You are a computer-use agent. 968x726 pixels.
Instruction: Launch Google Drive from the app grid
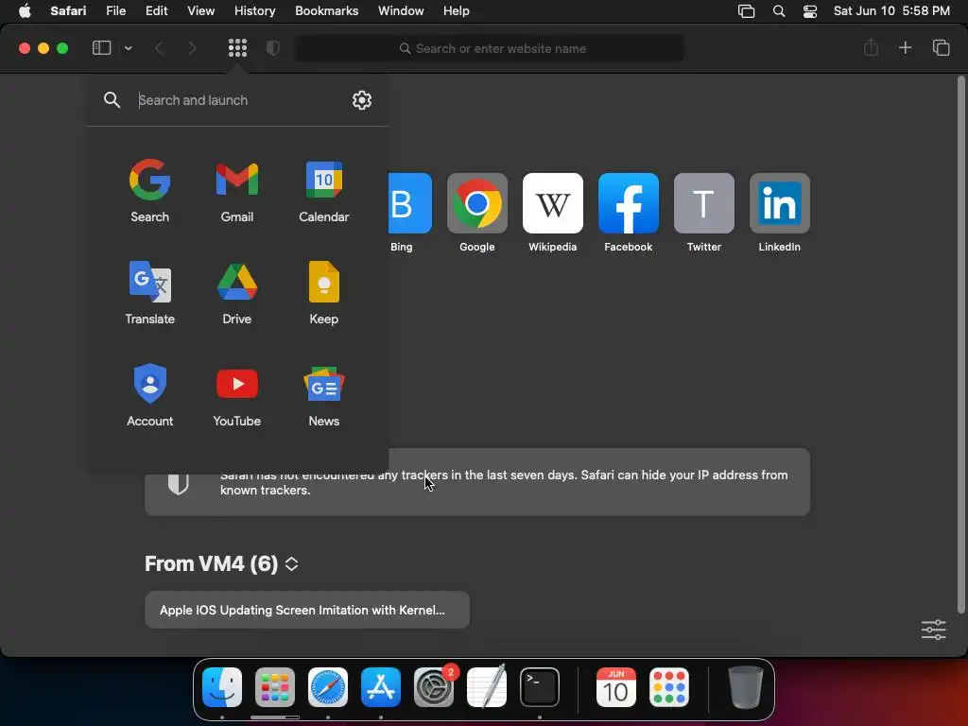237,292
